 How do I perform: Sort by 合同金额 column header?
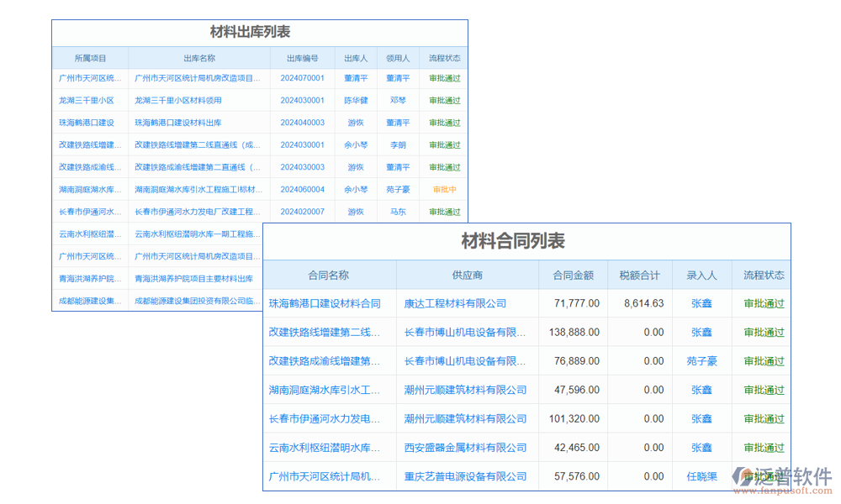pos(572,275)
